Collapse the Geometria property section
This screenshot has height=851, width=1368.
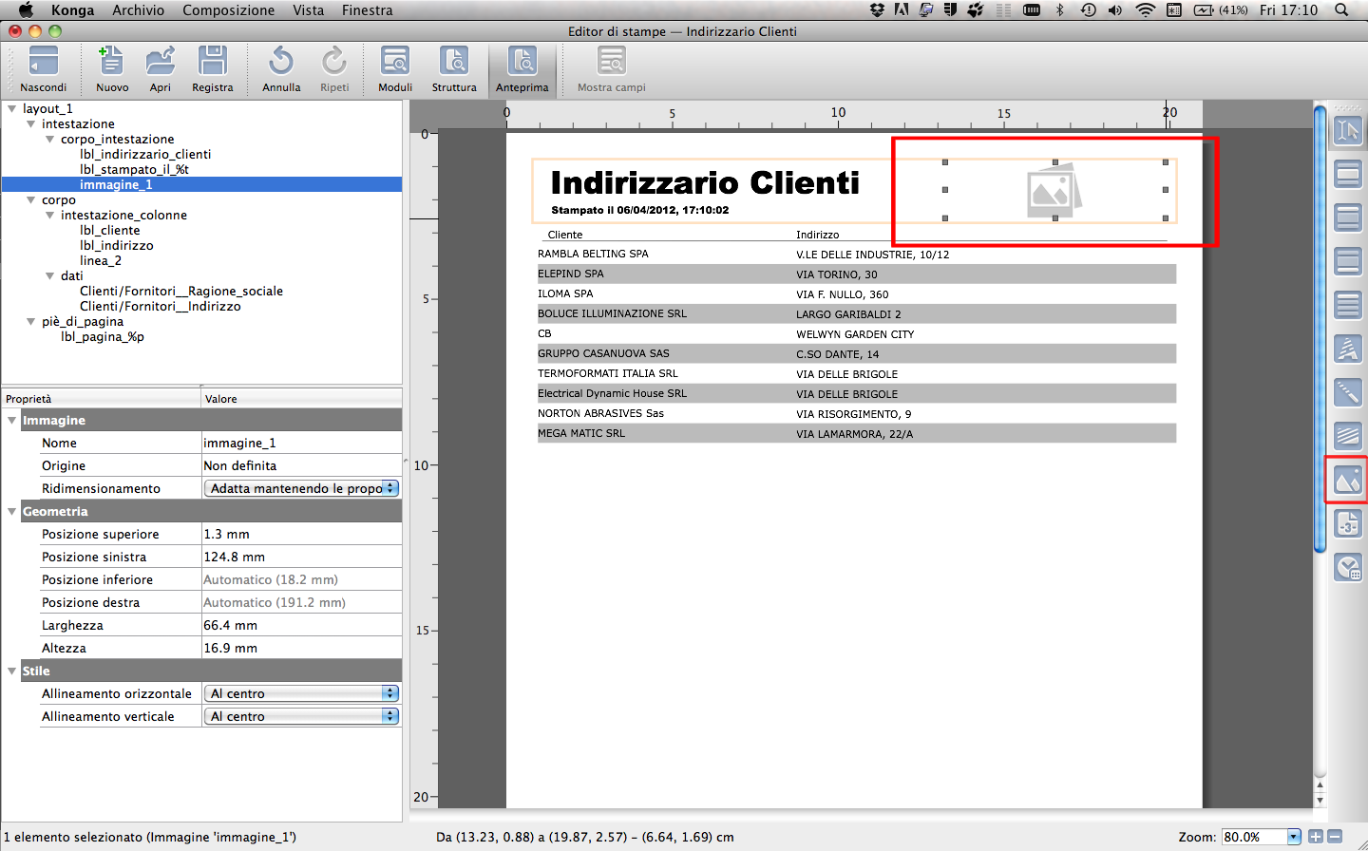tap(12, 511)
